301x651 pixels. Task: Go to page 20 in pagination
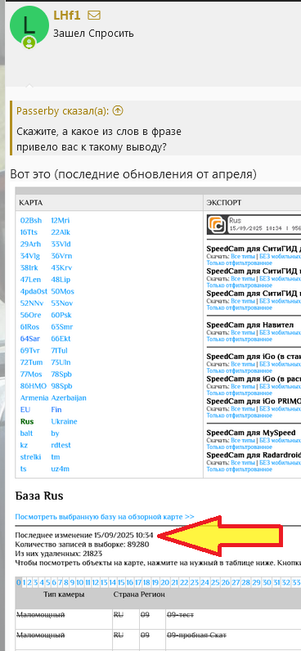tap(165, 582)
